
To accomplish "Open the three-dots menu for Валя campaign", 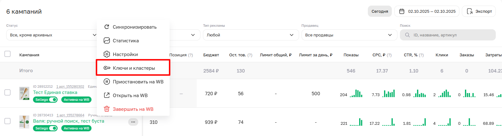I will tap(133, 122).
